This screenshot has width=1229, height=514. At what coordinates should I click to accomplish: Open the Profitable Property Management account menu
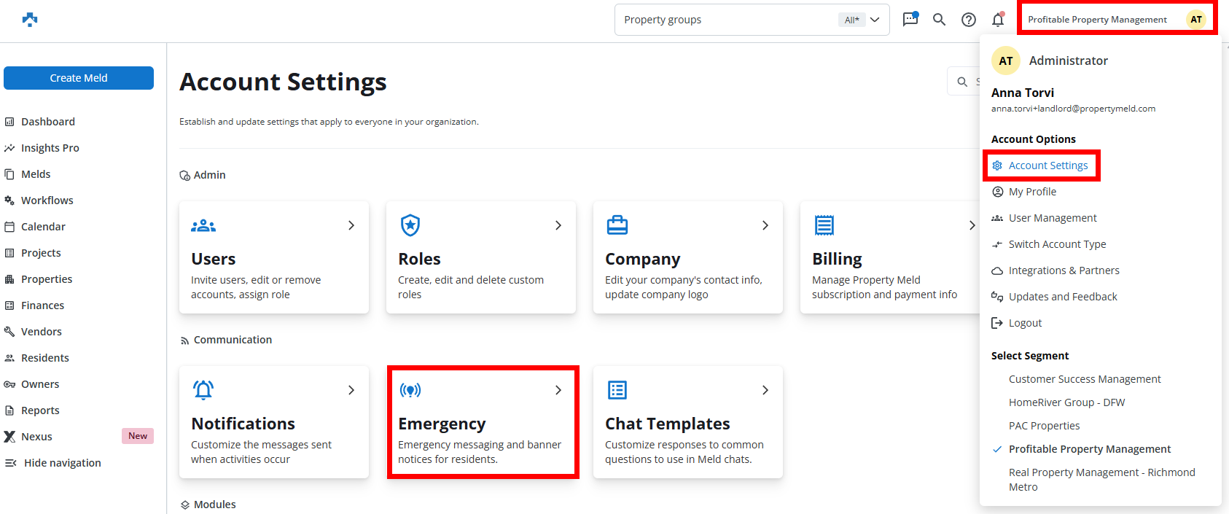(1115, 20)
